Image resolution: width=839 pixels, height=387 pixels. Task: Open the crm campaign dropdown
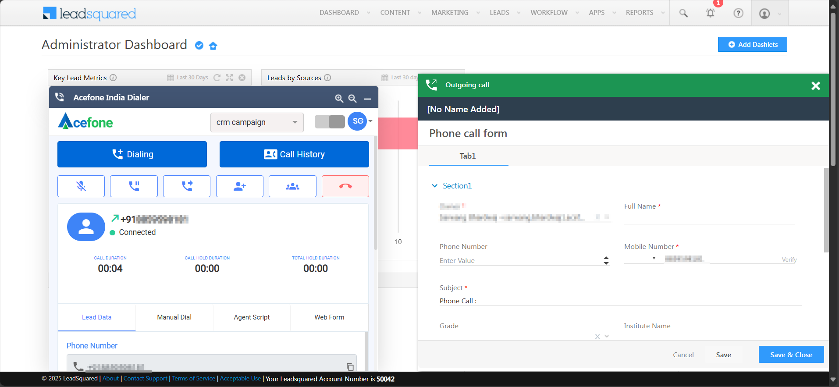pyautogui.click(x=257, y=122)
